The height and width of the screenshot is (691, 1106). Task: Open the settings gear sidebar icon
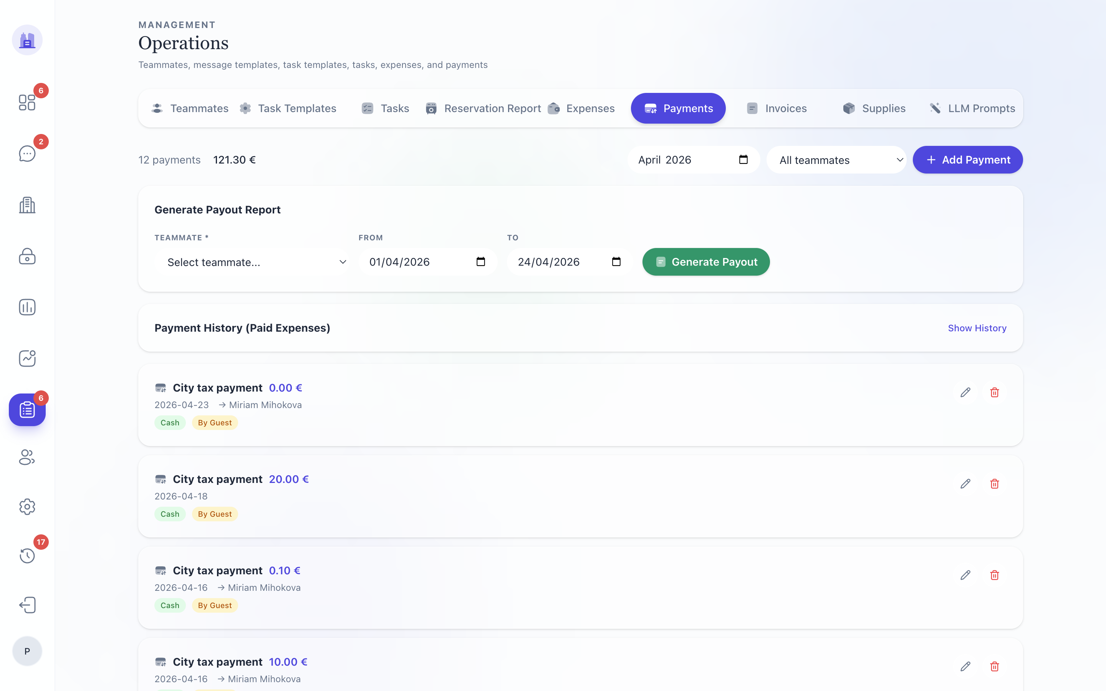(27, 506)
